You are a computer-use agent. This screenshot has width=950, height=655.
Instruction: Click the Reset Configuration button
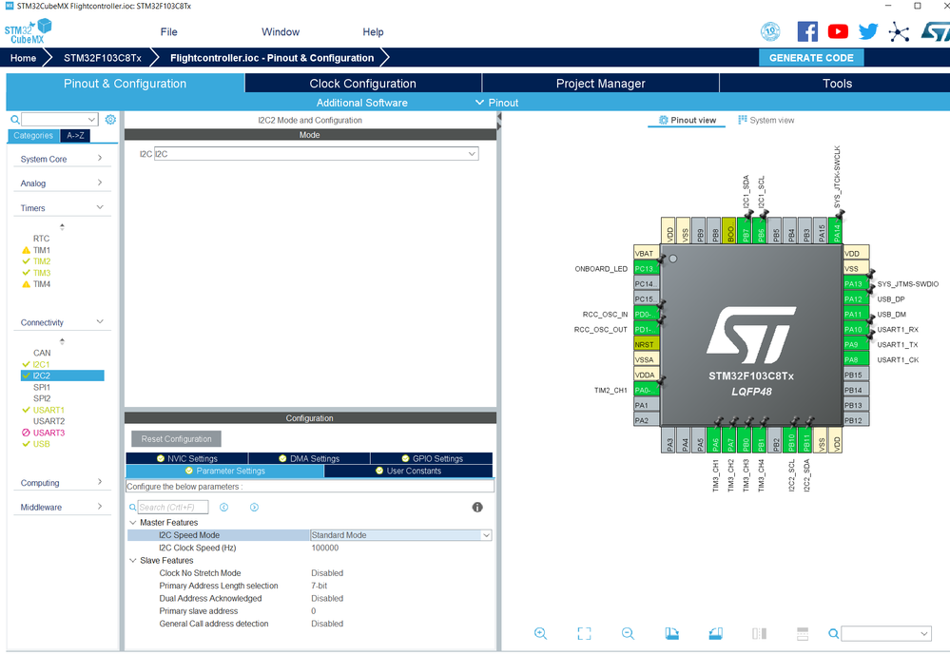[x=176, y=438]
